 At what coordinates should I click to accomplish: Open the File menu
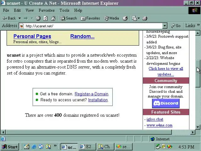tap(6, 10)
